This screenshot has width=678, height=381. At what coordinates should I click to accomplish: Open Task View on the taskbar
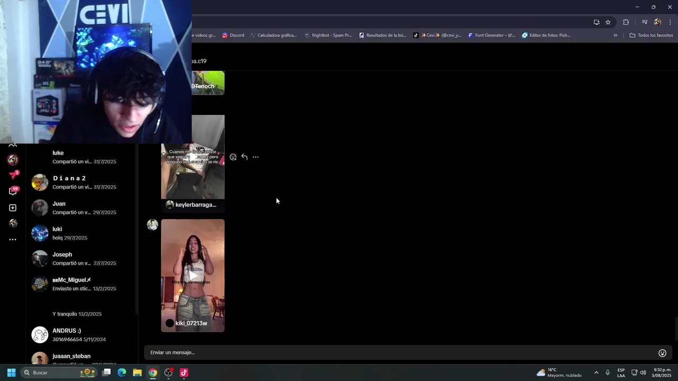coord(106,373)
